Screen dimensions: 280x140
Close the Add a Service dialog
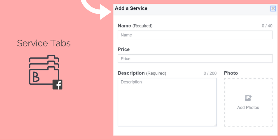(x=273, y=8)
